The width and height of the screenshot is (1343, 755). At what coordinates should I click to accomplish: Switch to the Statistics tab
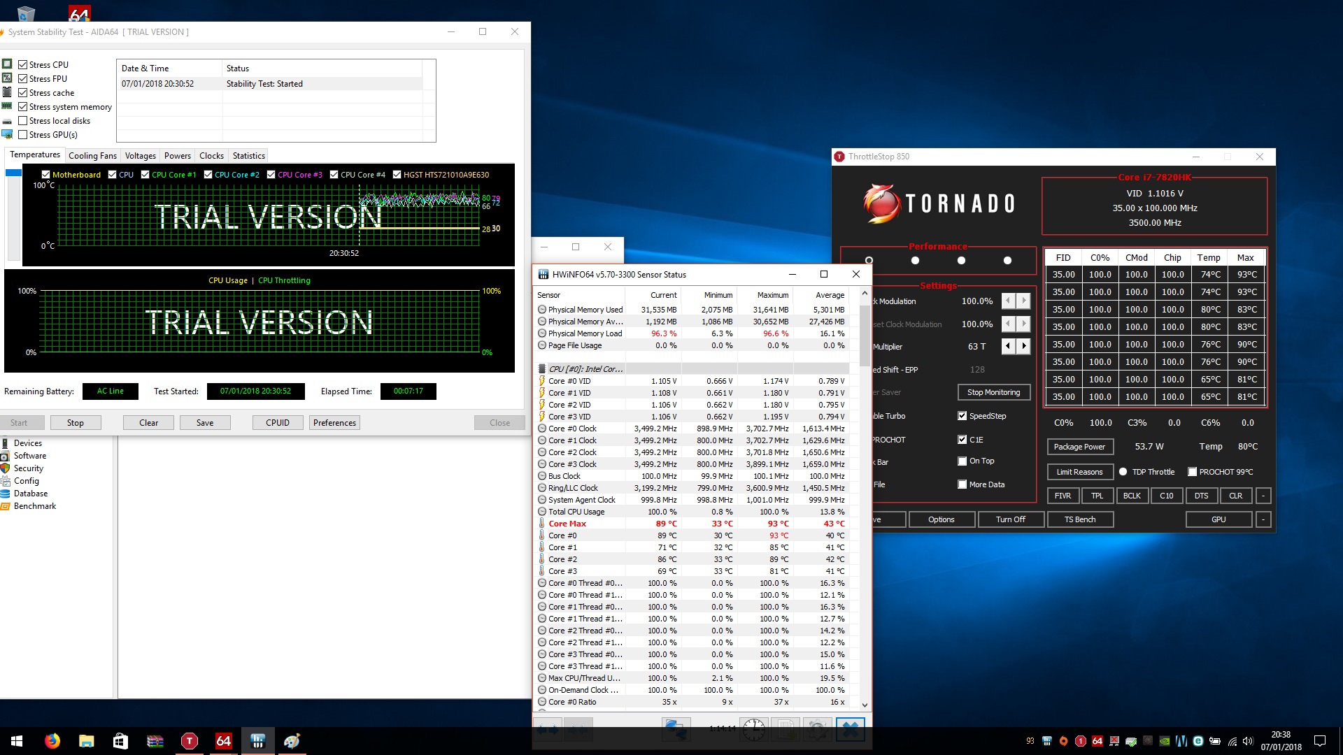(x=248, y=156)
